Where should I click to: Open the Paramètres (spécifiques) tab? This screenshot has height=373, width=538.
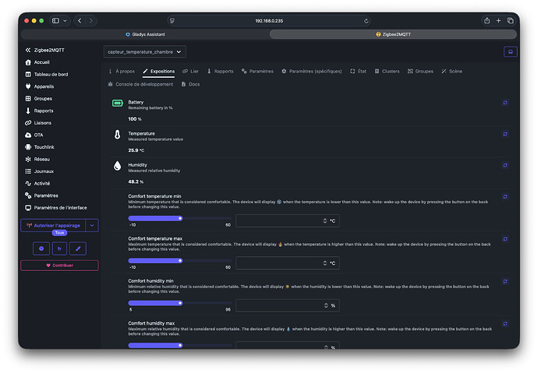[x=312, y=71]
